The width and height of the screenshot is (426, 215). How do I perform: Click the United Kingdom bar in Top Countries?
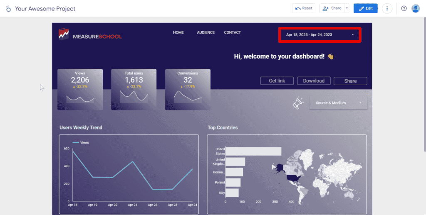pyautogui.click(x=235, y=162)
